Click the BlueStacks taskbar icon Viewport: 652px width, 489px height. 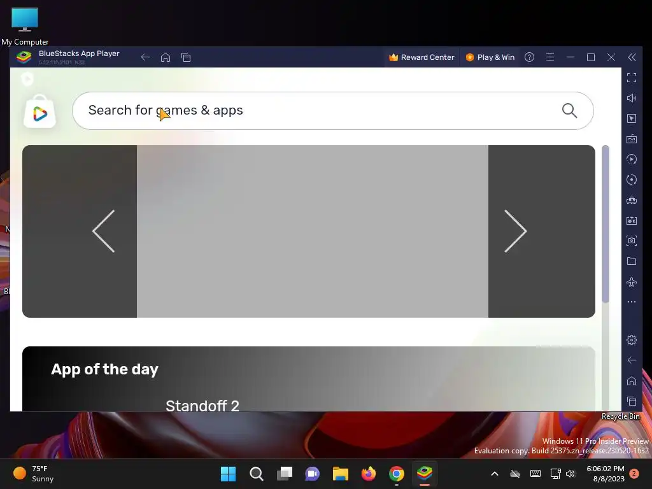coord(425,474)
